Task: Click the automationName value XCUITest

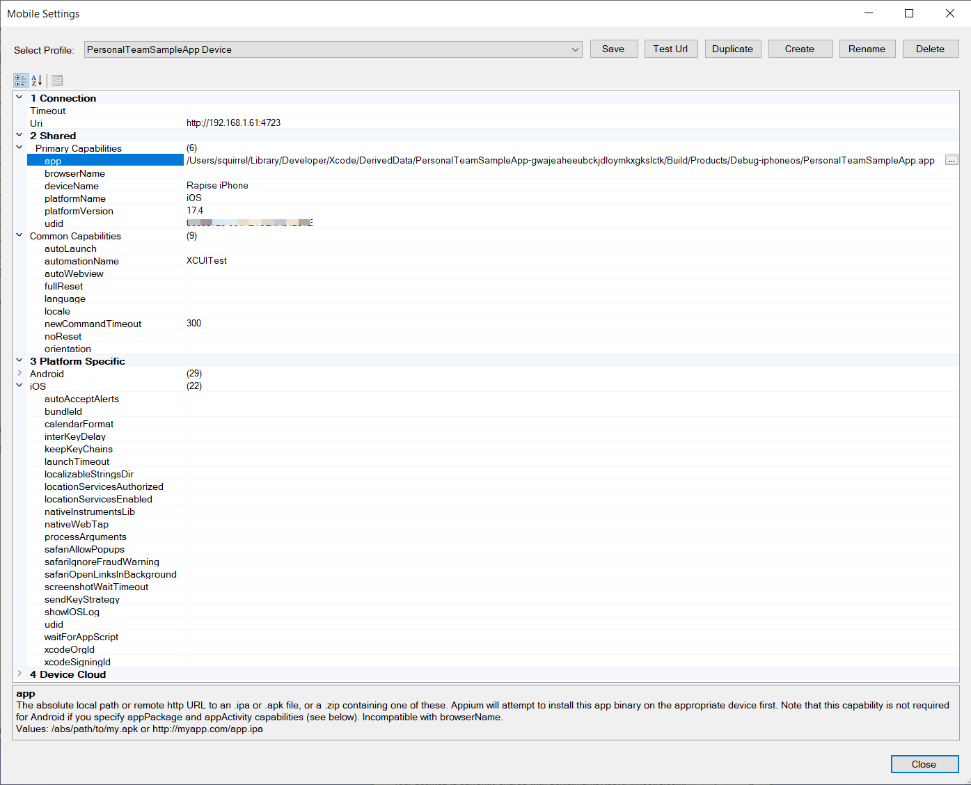Action: [x=207, y=261]
